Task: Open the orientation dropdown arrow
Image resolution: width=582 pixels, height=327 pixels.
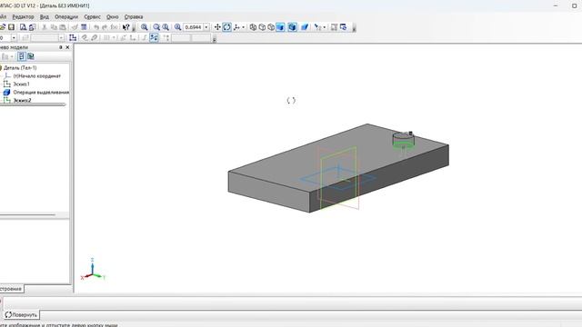Action: pyautogui.click(x=243, y=27)
